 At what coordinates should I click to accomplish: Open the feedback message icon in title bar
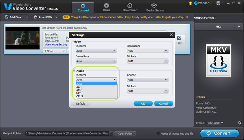(x=218, y=3)
